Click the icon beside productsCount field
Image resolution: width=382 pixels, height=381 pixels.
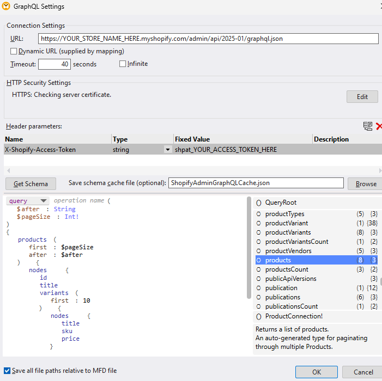pos(259,269)
